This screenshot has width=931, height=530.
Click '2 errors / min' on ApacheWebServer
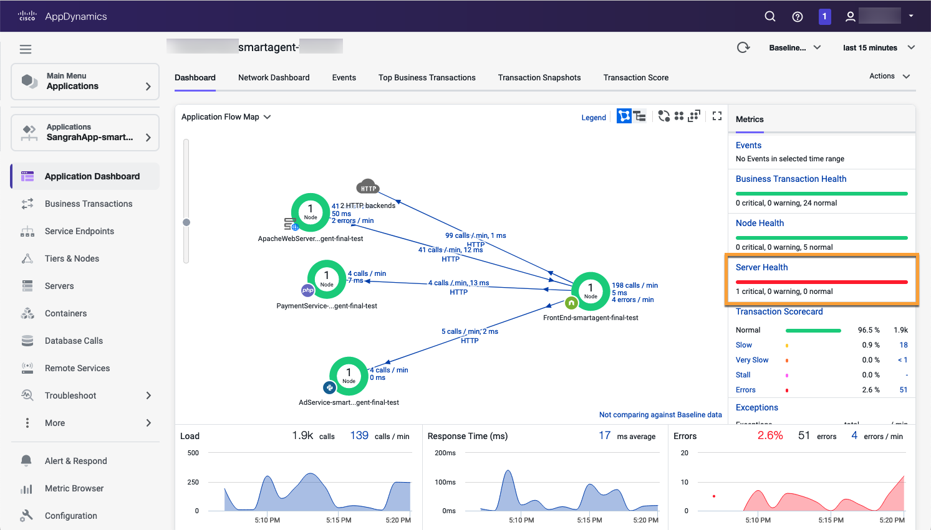click(x=353, y=220)
